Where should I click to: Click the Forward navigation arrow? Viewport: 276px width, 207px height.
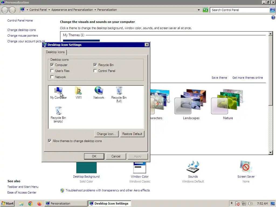point(12,10)
